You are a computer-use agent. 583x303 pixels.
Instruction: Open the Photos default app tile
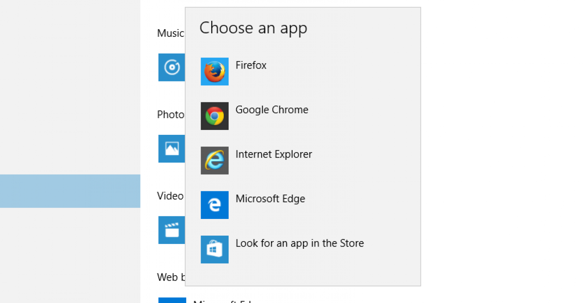(x=171, y=148)
